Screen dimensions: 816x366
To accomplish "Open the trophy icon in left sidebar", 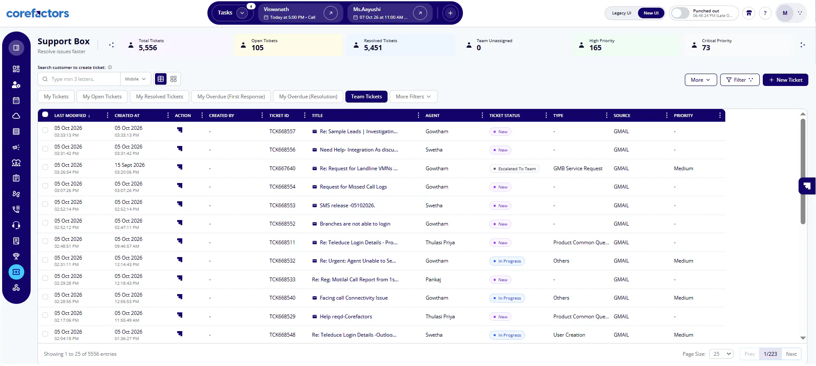I will coord(16,256).
